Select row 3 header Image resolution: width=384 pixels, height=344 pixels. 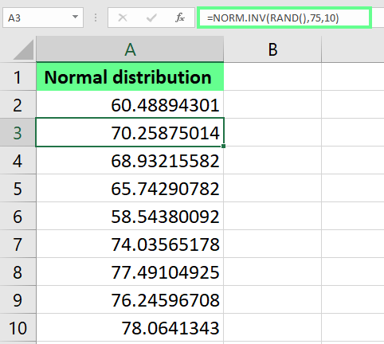pyautogui.click(x=18, y=133)
